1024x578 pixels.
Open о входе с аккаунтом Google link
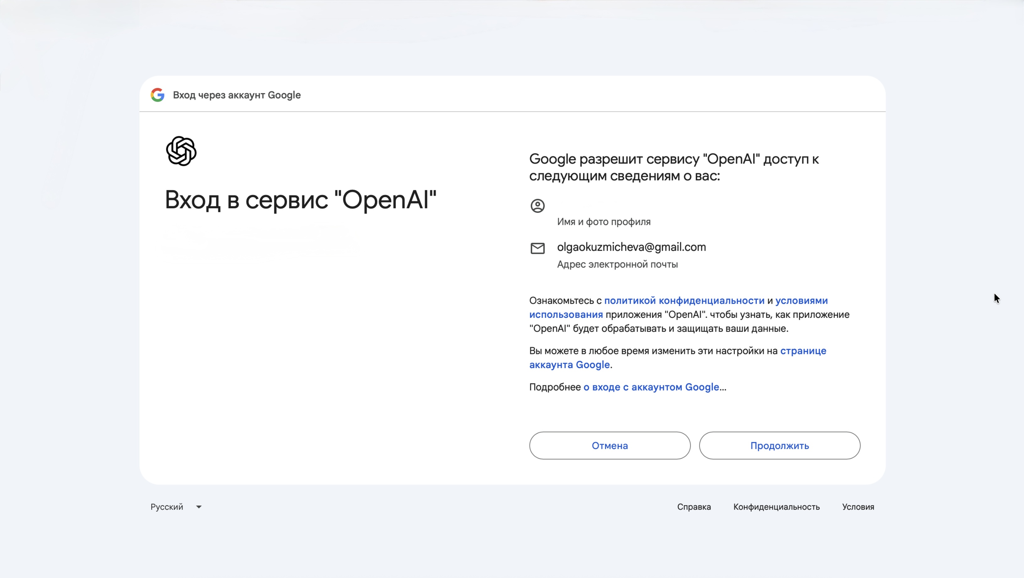[x=651, y=387]
